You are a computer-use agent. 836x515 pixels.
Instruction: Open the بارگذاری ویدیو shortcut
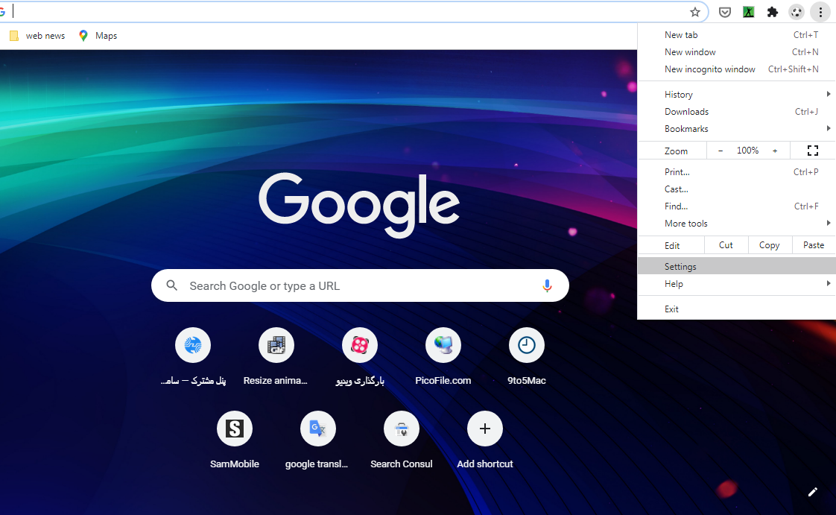pyautogui.click(x=360, y=357)
